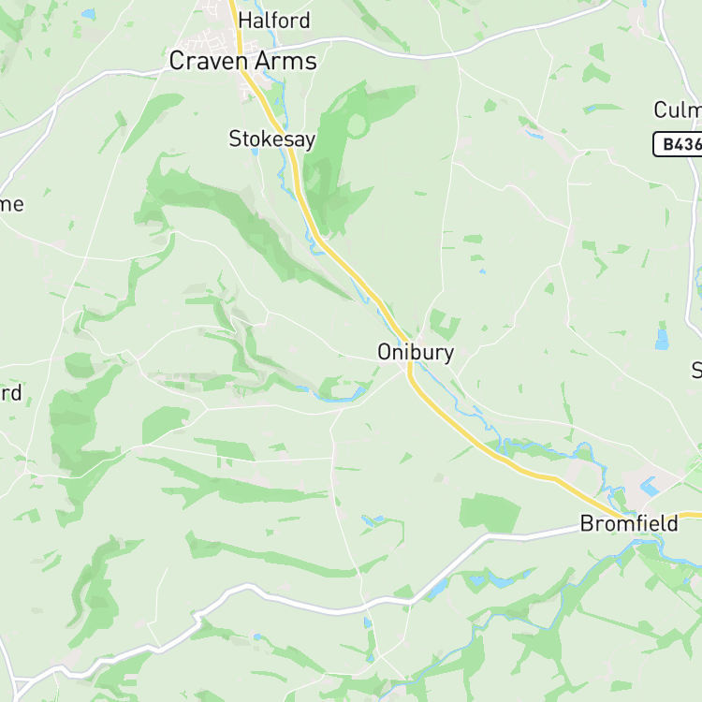
Task: Click the long diagonal woodland southwest of Stokesay
Action: point(241,224)
